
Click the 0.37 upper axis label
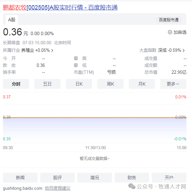point(7,97)
